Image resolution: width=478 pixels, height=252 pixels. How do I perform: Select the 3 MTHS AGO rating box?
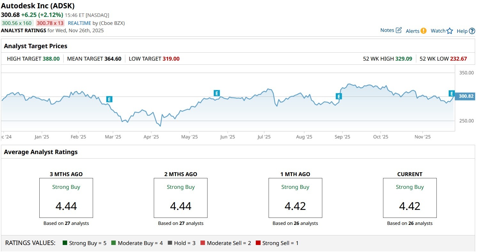pos(66,198)
